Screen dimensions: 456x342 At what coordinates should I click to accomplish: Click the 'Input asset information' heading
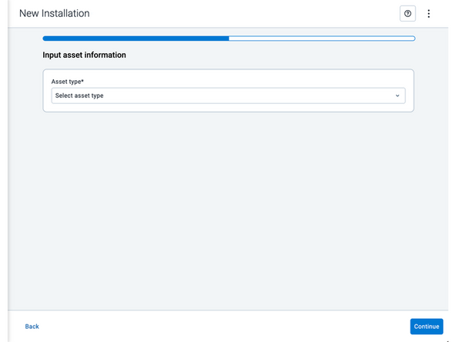pos(84,55)
